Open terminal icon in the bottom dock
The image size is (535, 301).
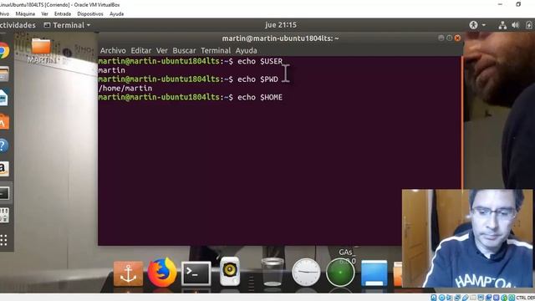click(x=196, y=273)
